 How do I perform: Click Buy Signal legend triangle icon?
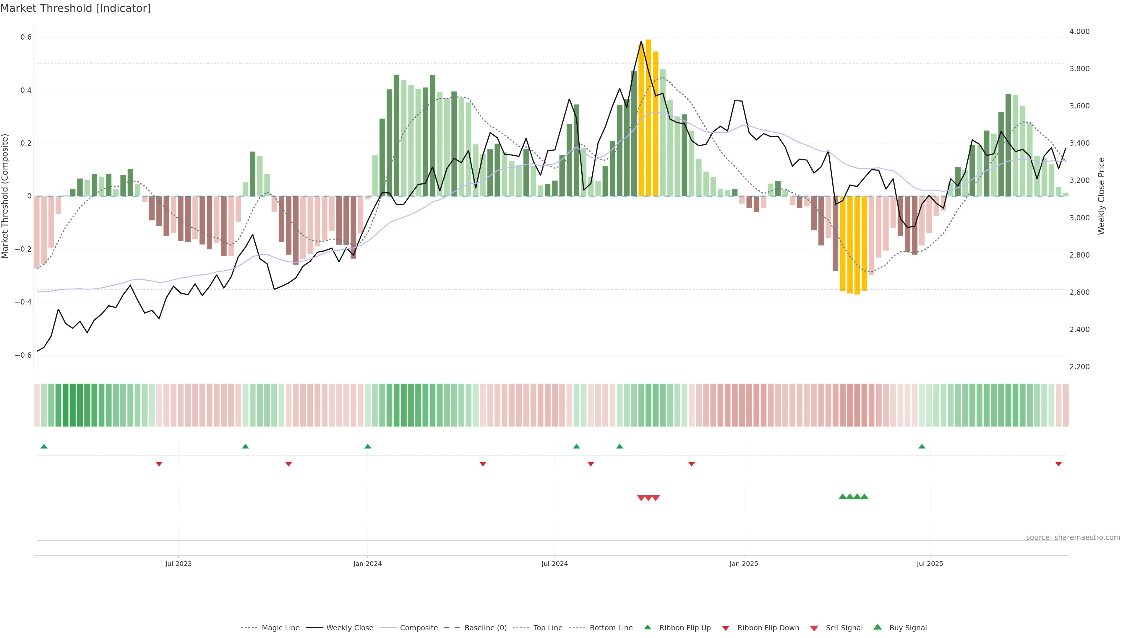(x=878, y=627)
